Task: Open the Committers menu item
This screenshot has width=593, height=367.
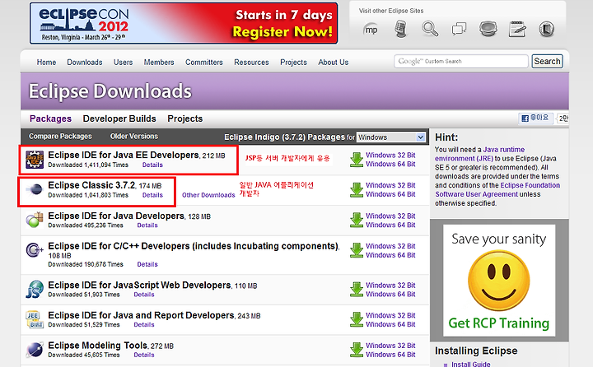Action: coord(204,62)
